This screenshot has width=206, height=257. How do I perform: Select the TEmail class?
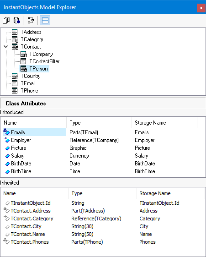(28, 83)
